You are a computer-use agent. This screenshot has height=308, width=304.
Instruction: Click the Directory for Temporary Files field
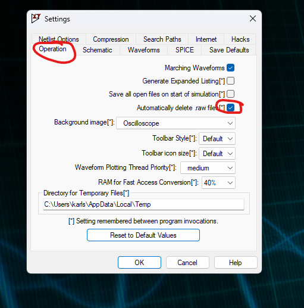pos(143,204)
